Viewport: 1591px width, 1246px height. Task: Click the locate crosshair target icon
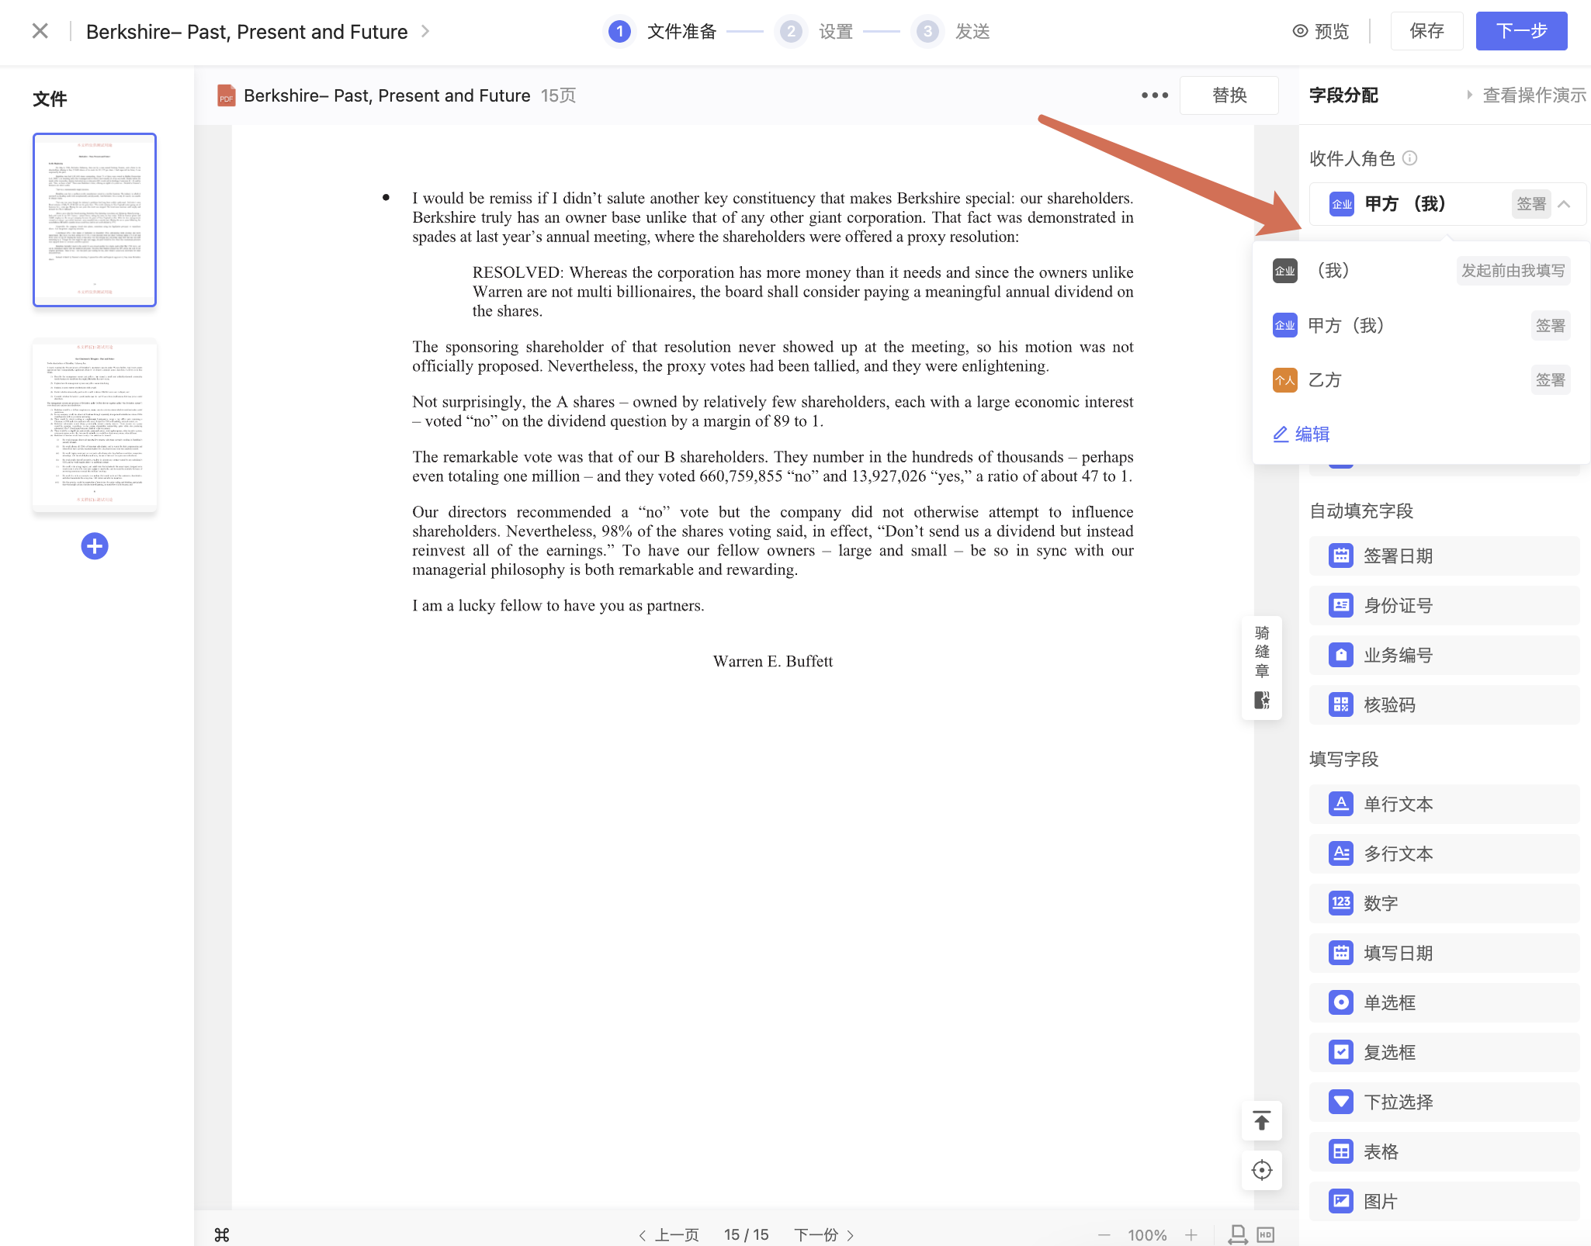coord(1262,1170)
